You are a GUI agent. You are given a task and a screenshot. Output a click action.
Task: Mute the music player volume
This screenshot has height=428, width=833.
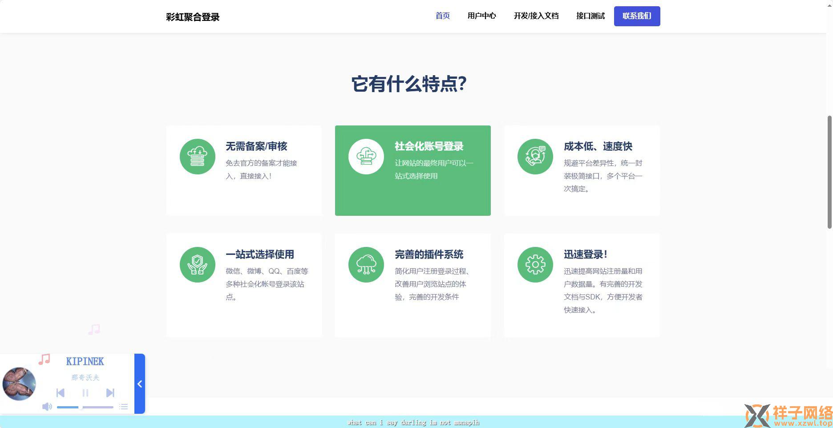(47, 407)
